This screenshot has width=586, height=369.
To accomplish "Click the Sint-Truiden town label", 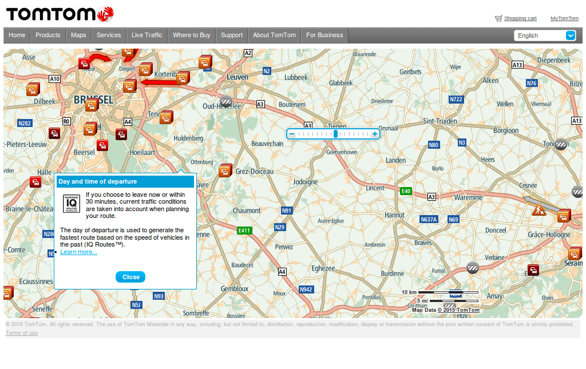I will (x=440, y=121).
